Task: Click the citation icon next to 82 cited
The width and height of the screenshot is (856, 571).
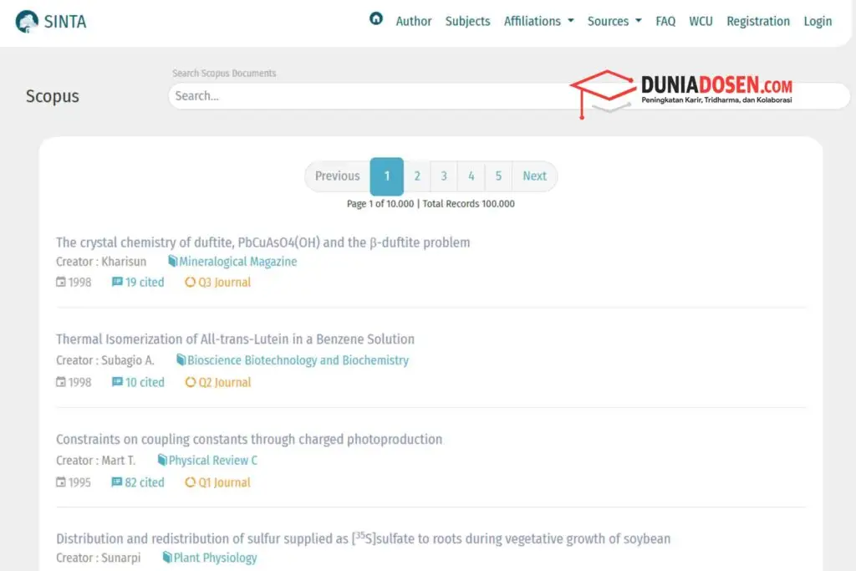Action: pos(117,482)
